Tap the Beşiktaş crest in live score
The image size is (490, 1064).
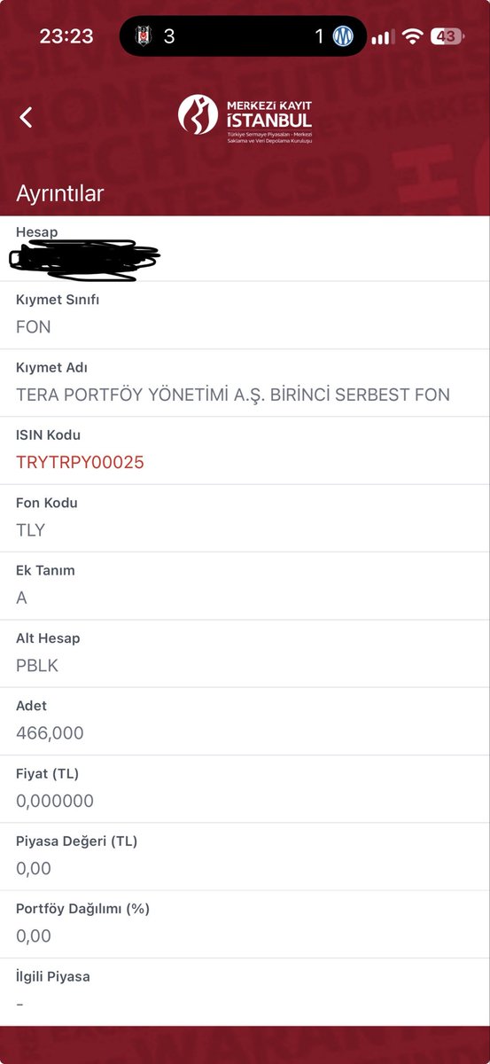coord(143,36)
